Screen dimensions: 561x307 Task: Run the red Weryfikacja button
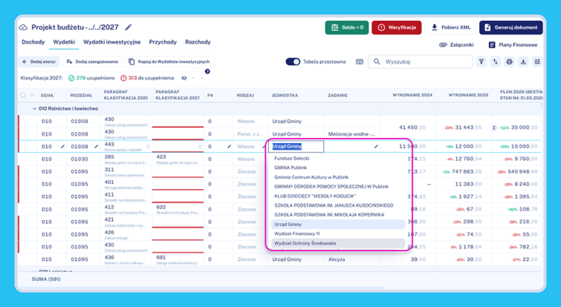point(396,28)
